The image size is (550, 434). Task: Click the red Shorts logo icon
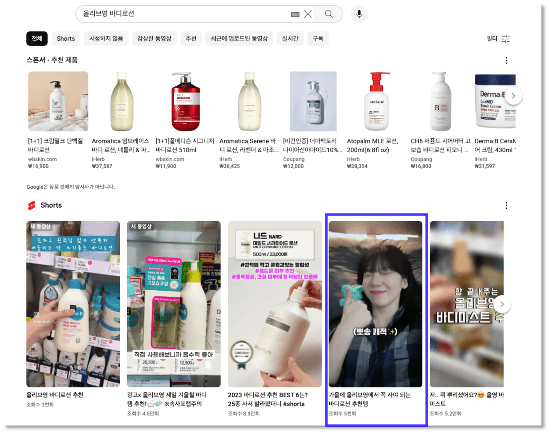(32, 205)
